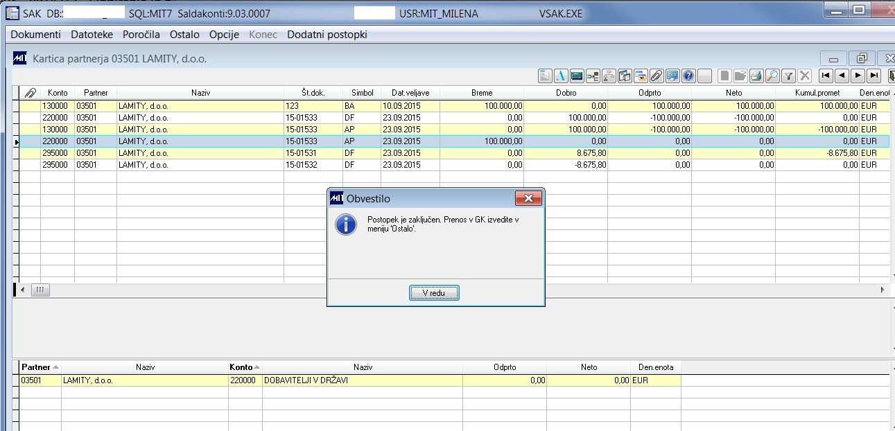The image size is (895, 431).
Task: Click right scroll arrow of top grid
Action: point(883,290)
